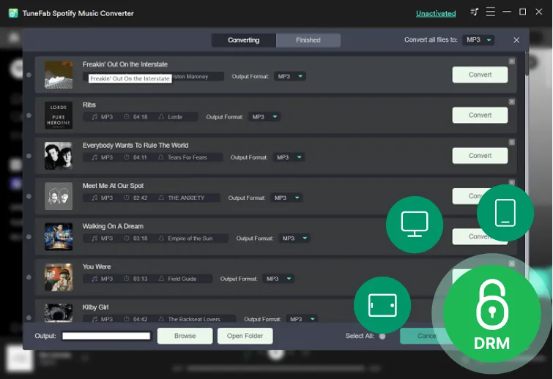The height and width of the screenshot is (379, 553).
Task: Click the song title Walking On A Dream
Action: click(113, 226)
